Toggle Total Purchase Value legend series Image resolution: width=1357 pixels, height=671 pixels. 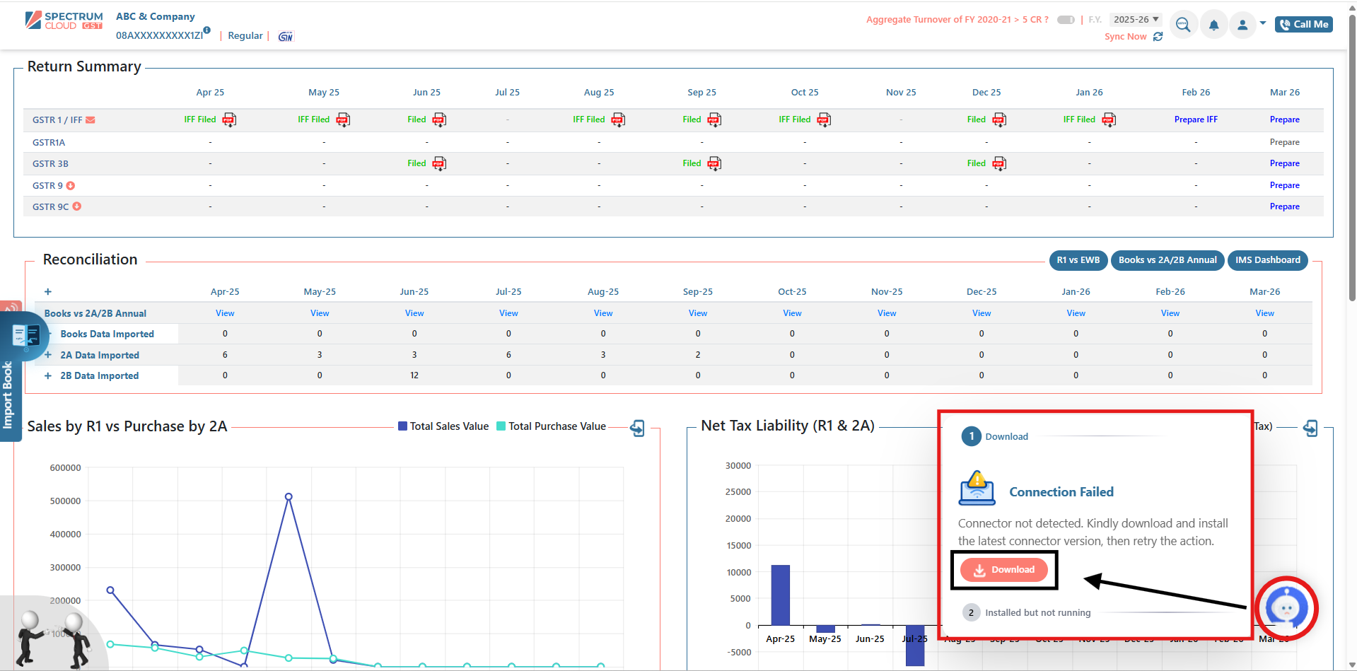551,426
